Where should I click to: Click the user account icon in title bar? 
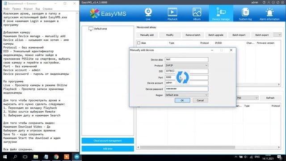coord(269,2)
